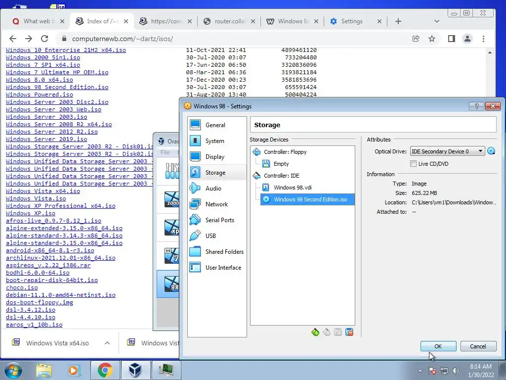Click the volume speaker tray icon

coord(456,371)
